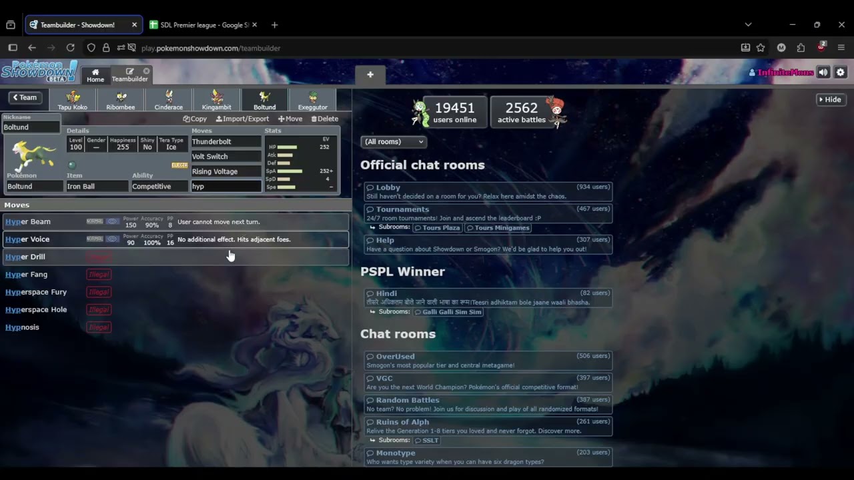
Task: Join the Help chat room
Action: [488, 245]
